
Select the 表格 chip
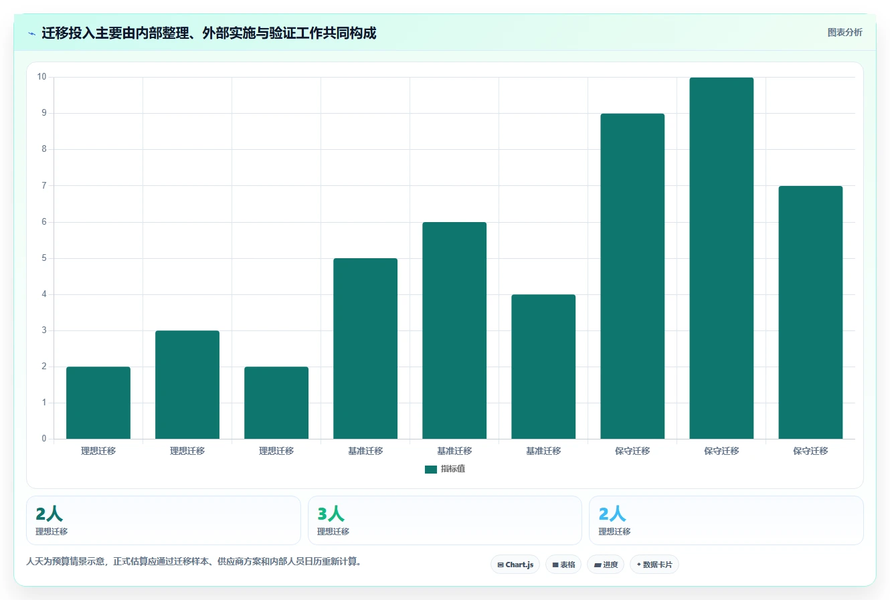[563, 565]
